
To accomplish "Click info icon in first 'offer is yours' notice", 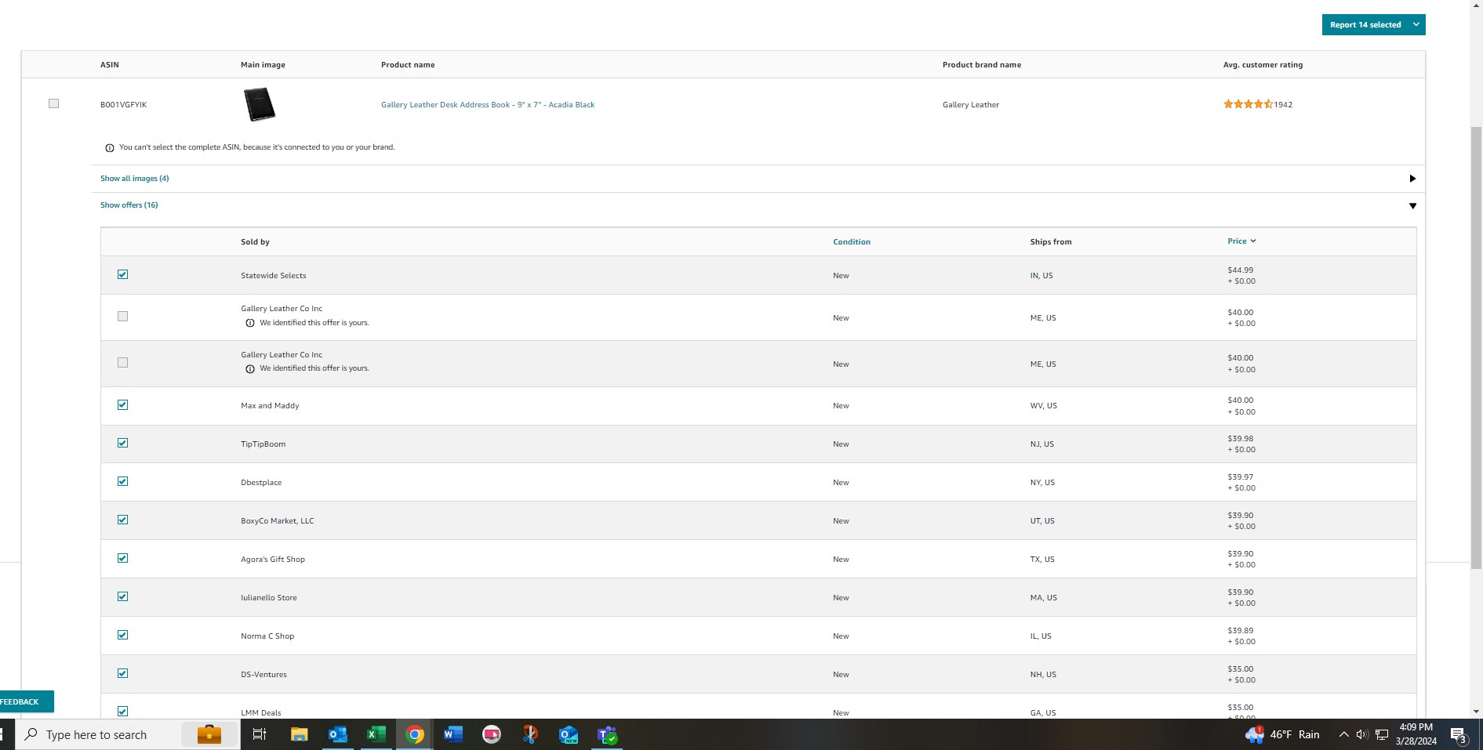I will tap(250, 323).
